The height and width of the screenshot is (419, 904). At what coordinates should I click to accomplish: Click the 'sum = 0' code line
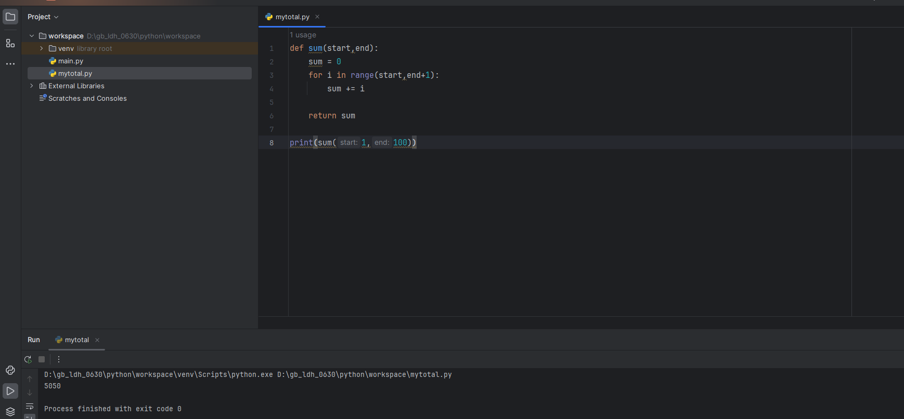325,62
